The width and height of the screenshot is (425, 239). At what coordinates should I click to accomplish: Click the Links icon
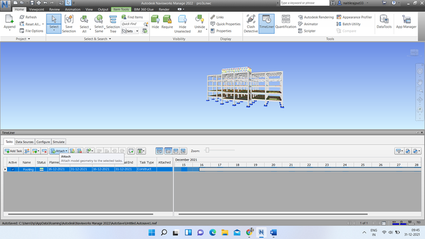tap(217, 17)
